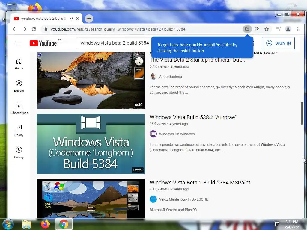View site information via the padlock icon

[46, 29]
